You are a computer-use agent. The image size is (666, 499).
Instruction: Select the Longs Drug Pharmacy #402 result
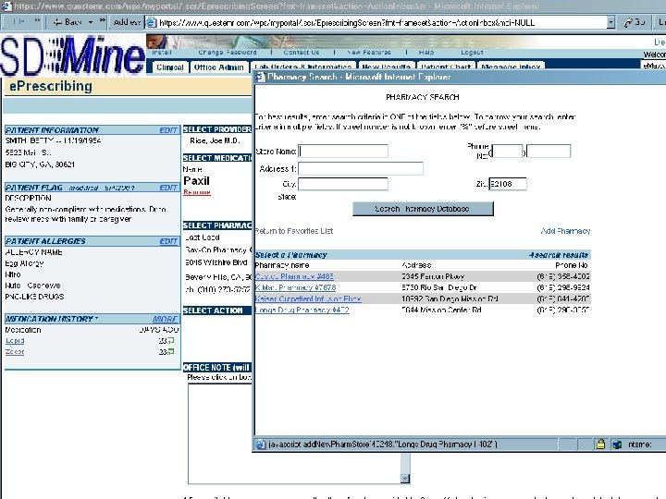302,310
